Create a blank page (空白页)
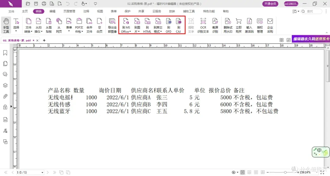The image size is (330, 176). (99, 25)
